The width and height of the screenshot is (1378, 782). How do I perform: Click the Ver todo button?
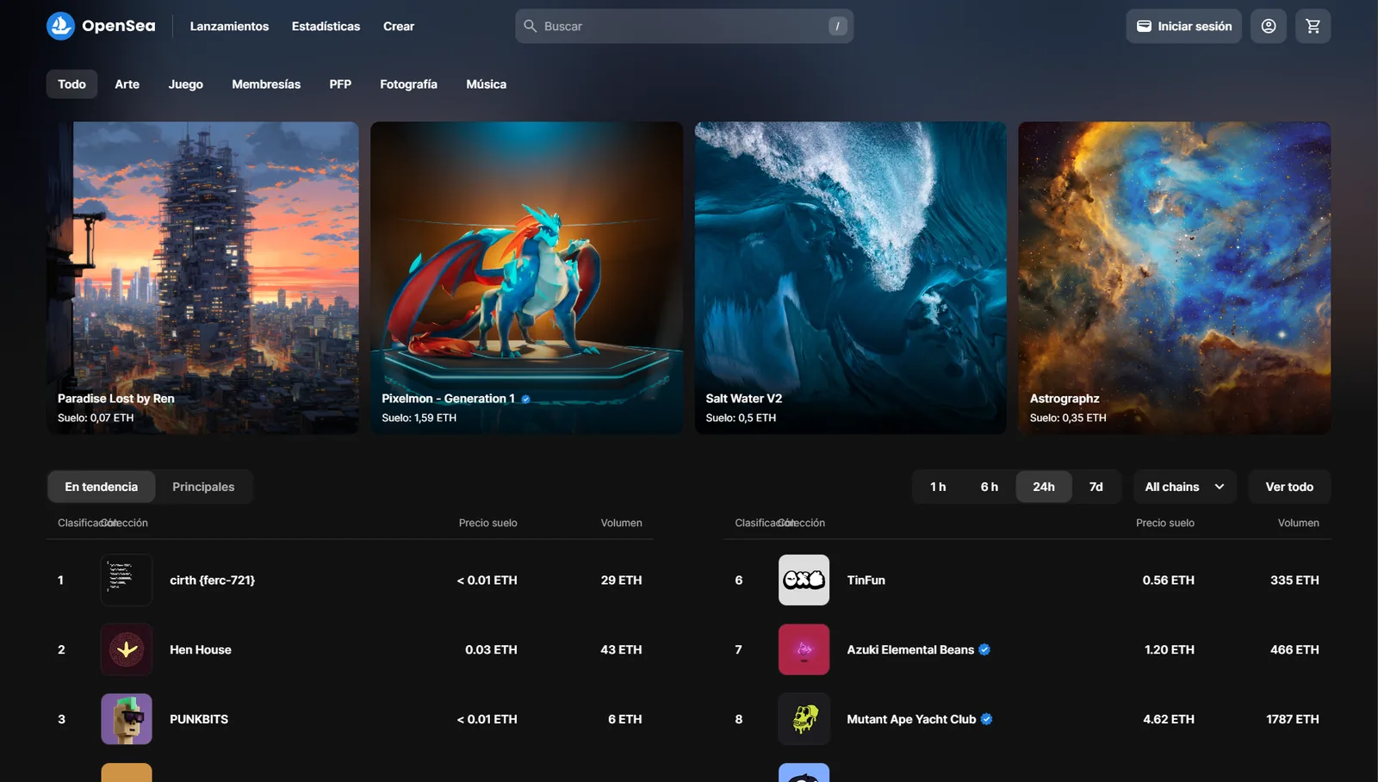[1289, 487]
